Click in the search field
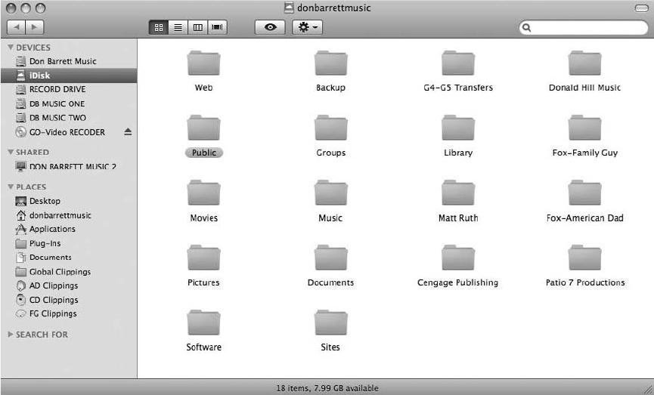Viewport: 654px width, 395px height. pyautogui.click(x=582, y=28)
